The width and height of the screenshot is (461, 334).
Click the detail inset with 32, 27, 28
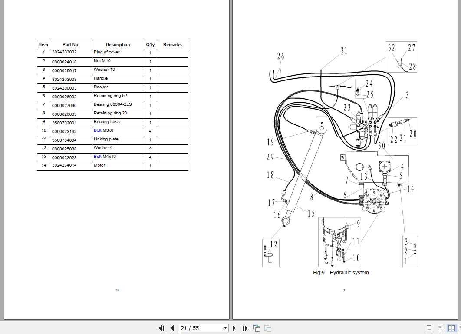(402, 57)
